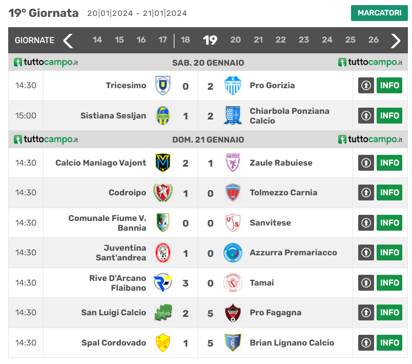Go to the previous giornate with left chevron

pyautogui.click(x=68, y=40)
